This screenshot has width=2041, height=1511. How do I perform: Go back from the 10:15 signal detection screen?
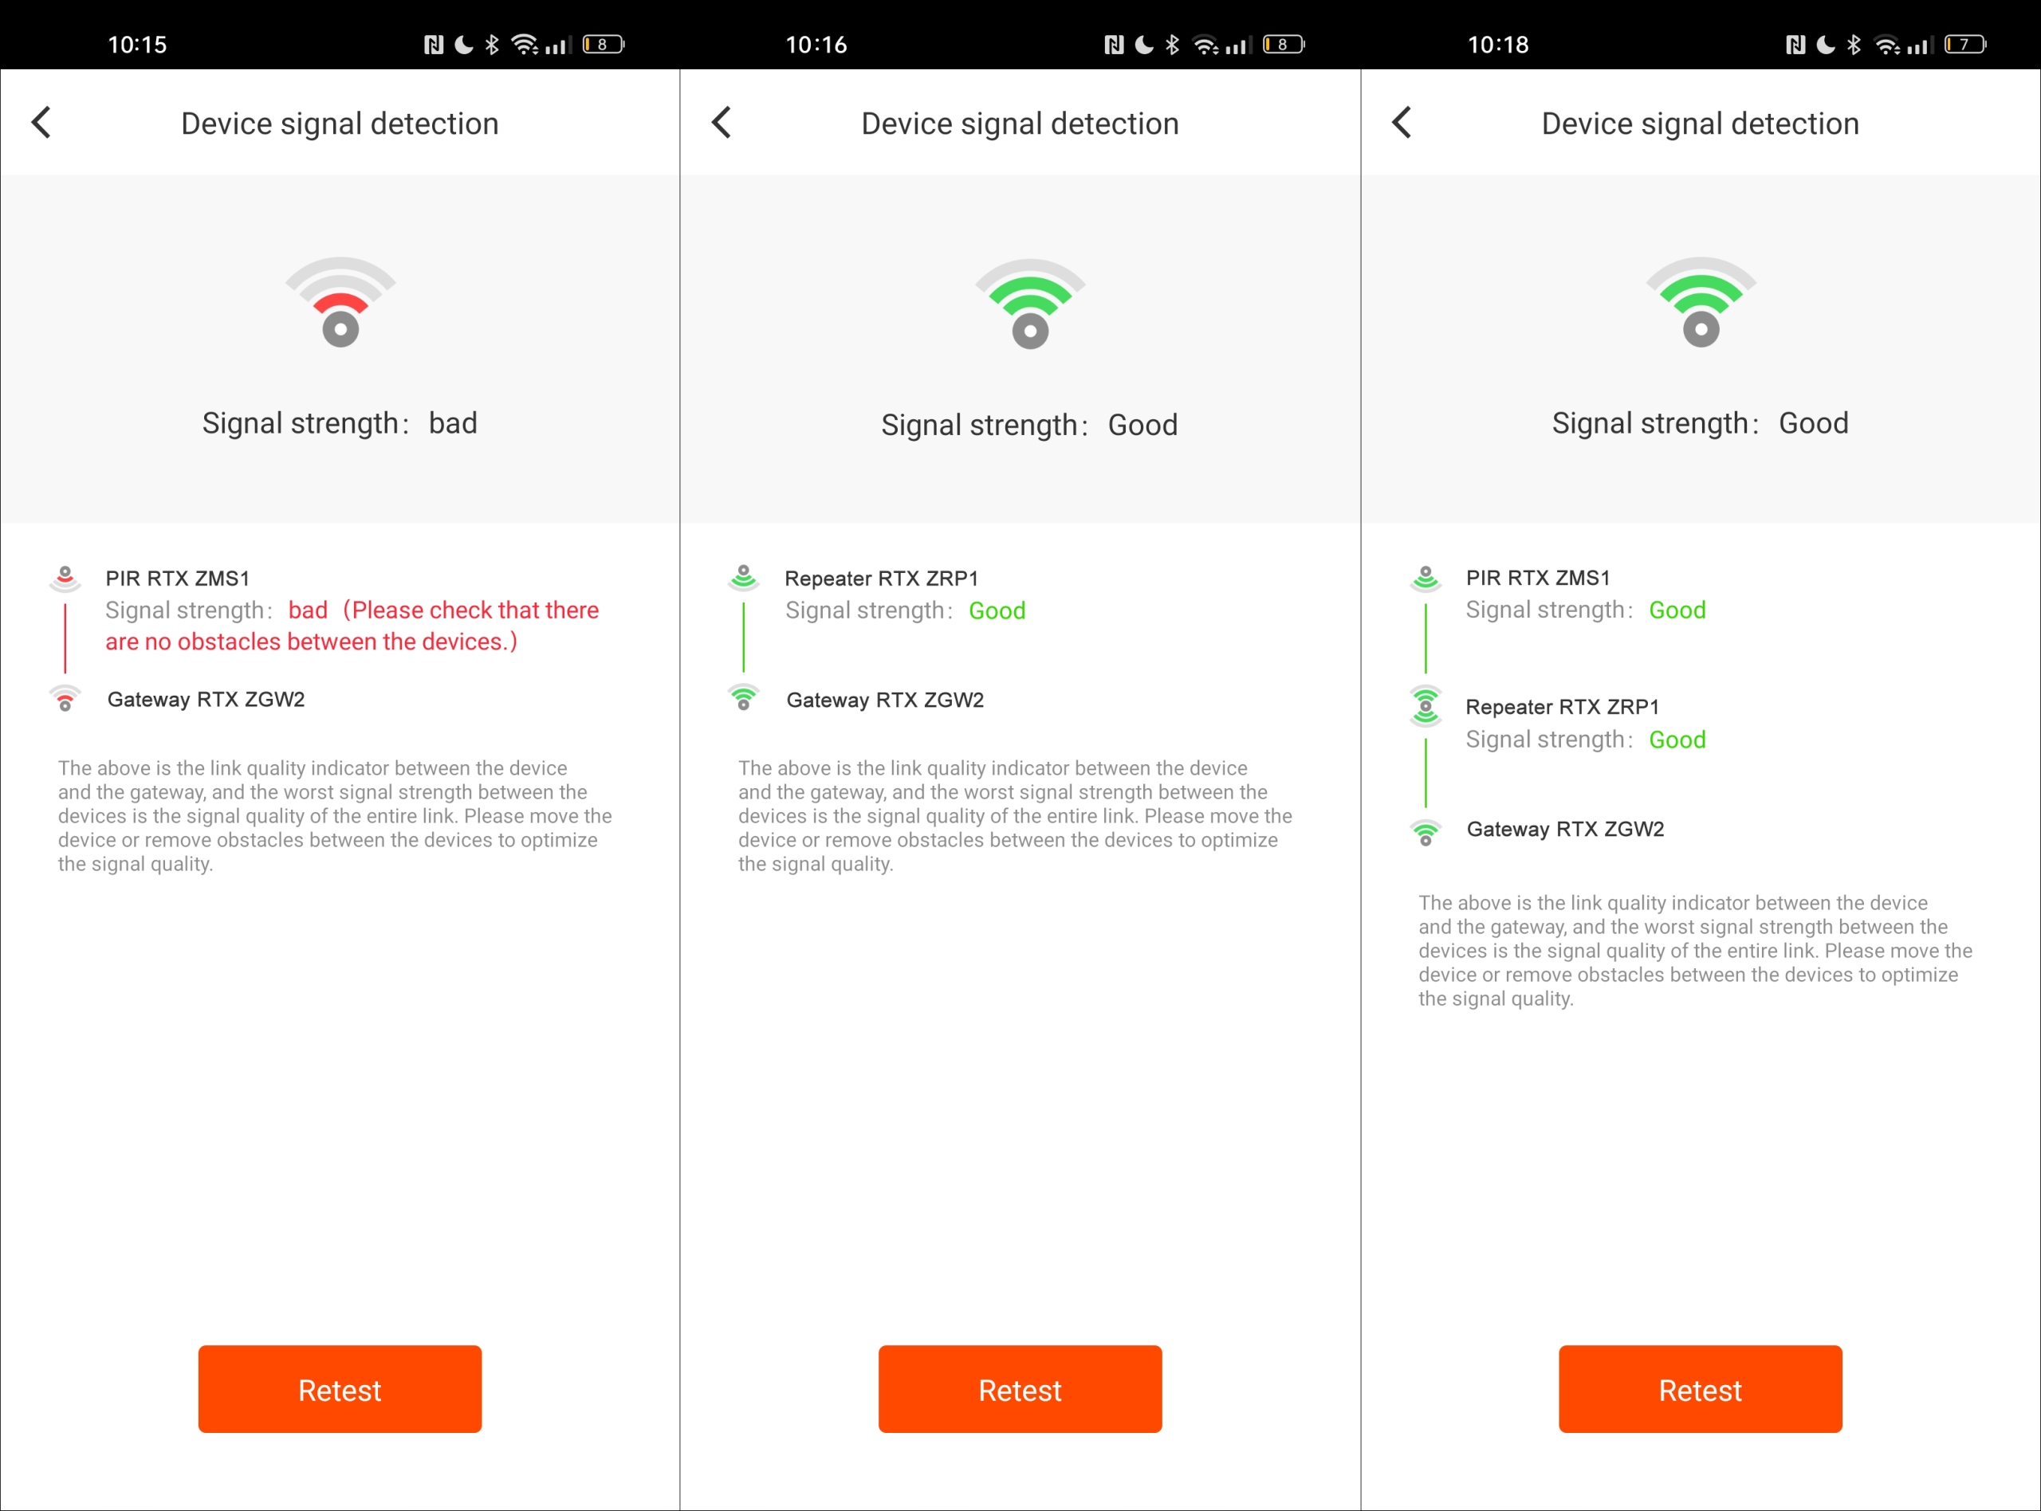[42, 123]
